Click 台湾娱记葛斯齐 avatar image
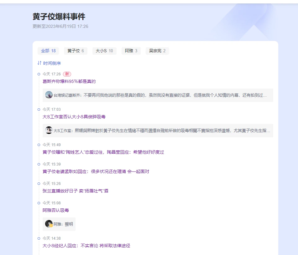Image resolution: width=298 pixels, height=255 pixels. click(x=49, y=95)
